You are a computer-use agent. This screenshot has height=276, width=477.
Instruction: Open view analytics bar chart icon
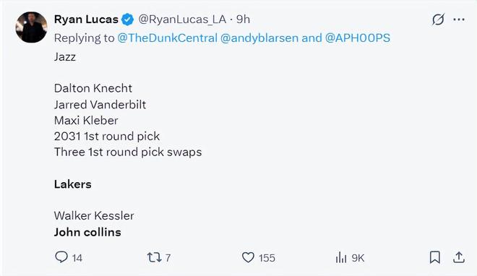341,257
